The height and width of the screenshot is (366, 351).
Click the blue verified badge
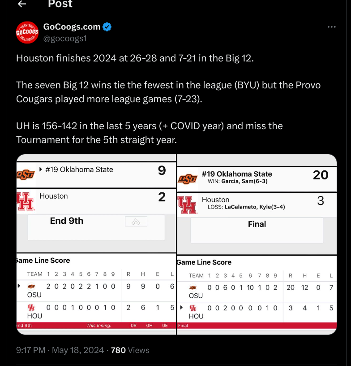click(107, 27)
